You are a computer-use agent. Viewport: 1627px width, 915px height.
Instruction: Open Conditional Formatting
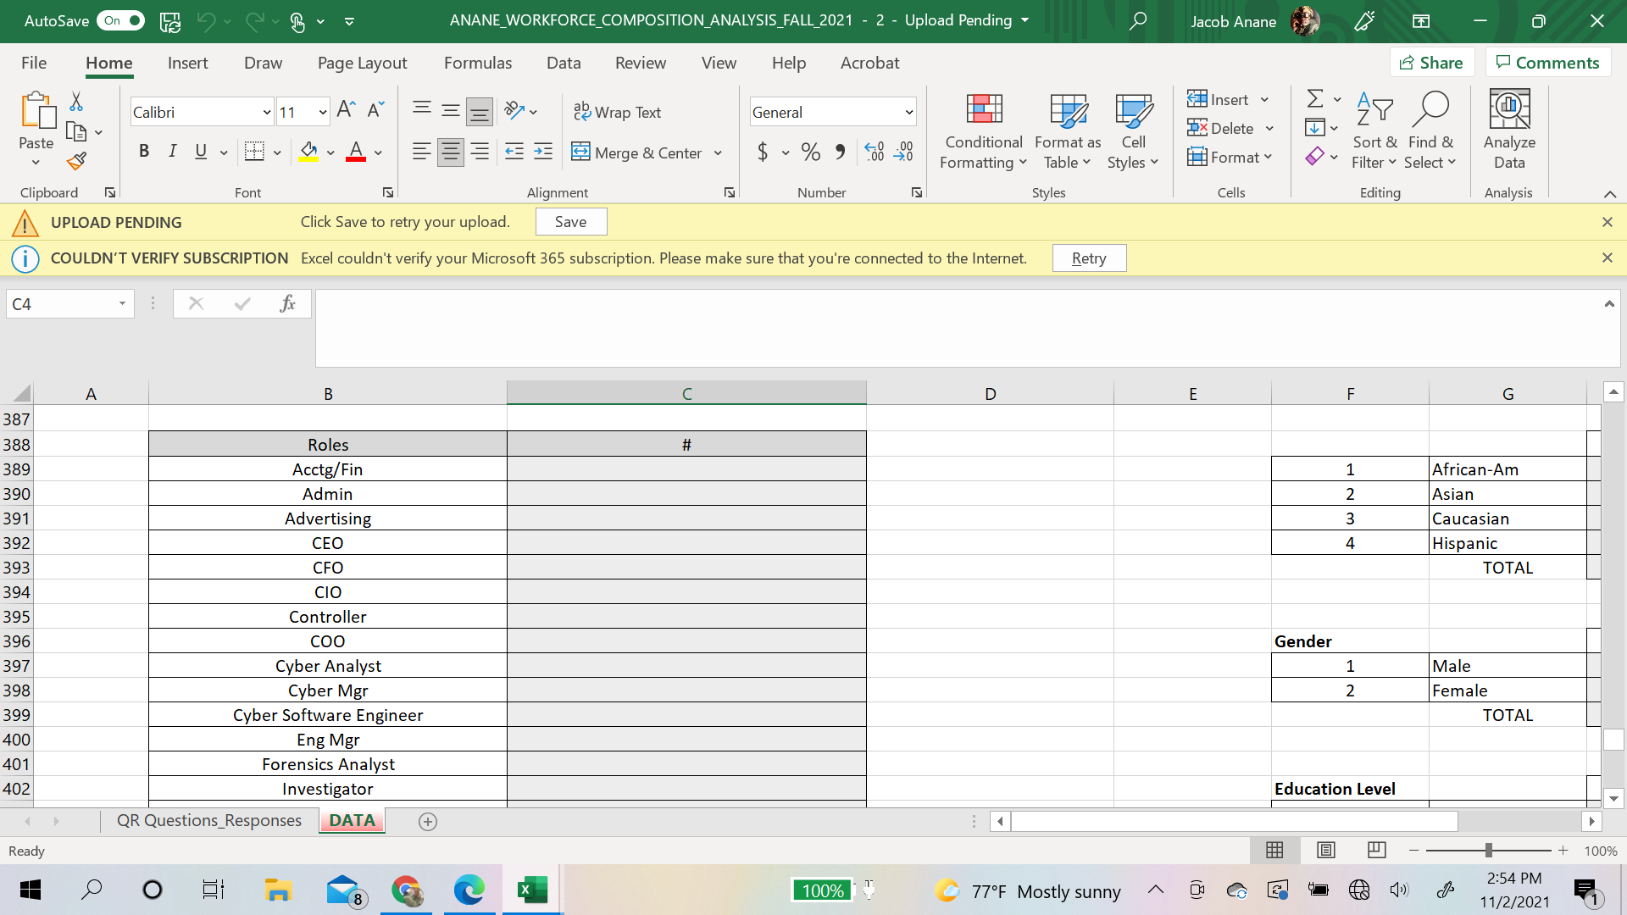(982, 130)
